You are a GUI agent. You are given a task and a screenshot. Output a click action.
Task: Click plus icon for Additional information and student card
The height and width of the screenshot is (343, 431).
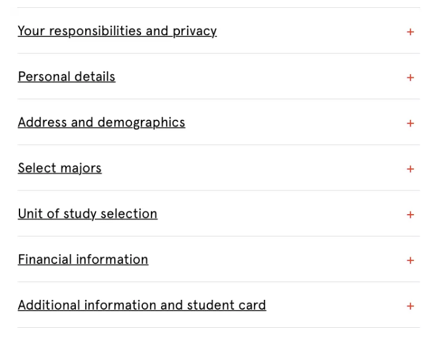(410, 305)
